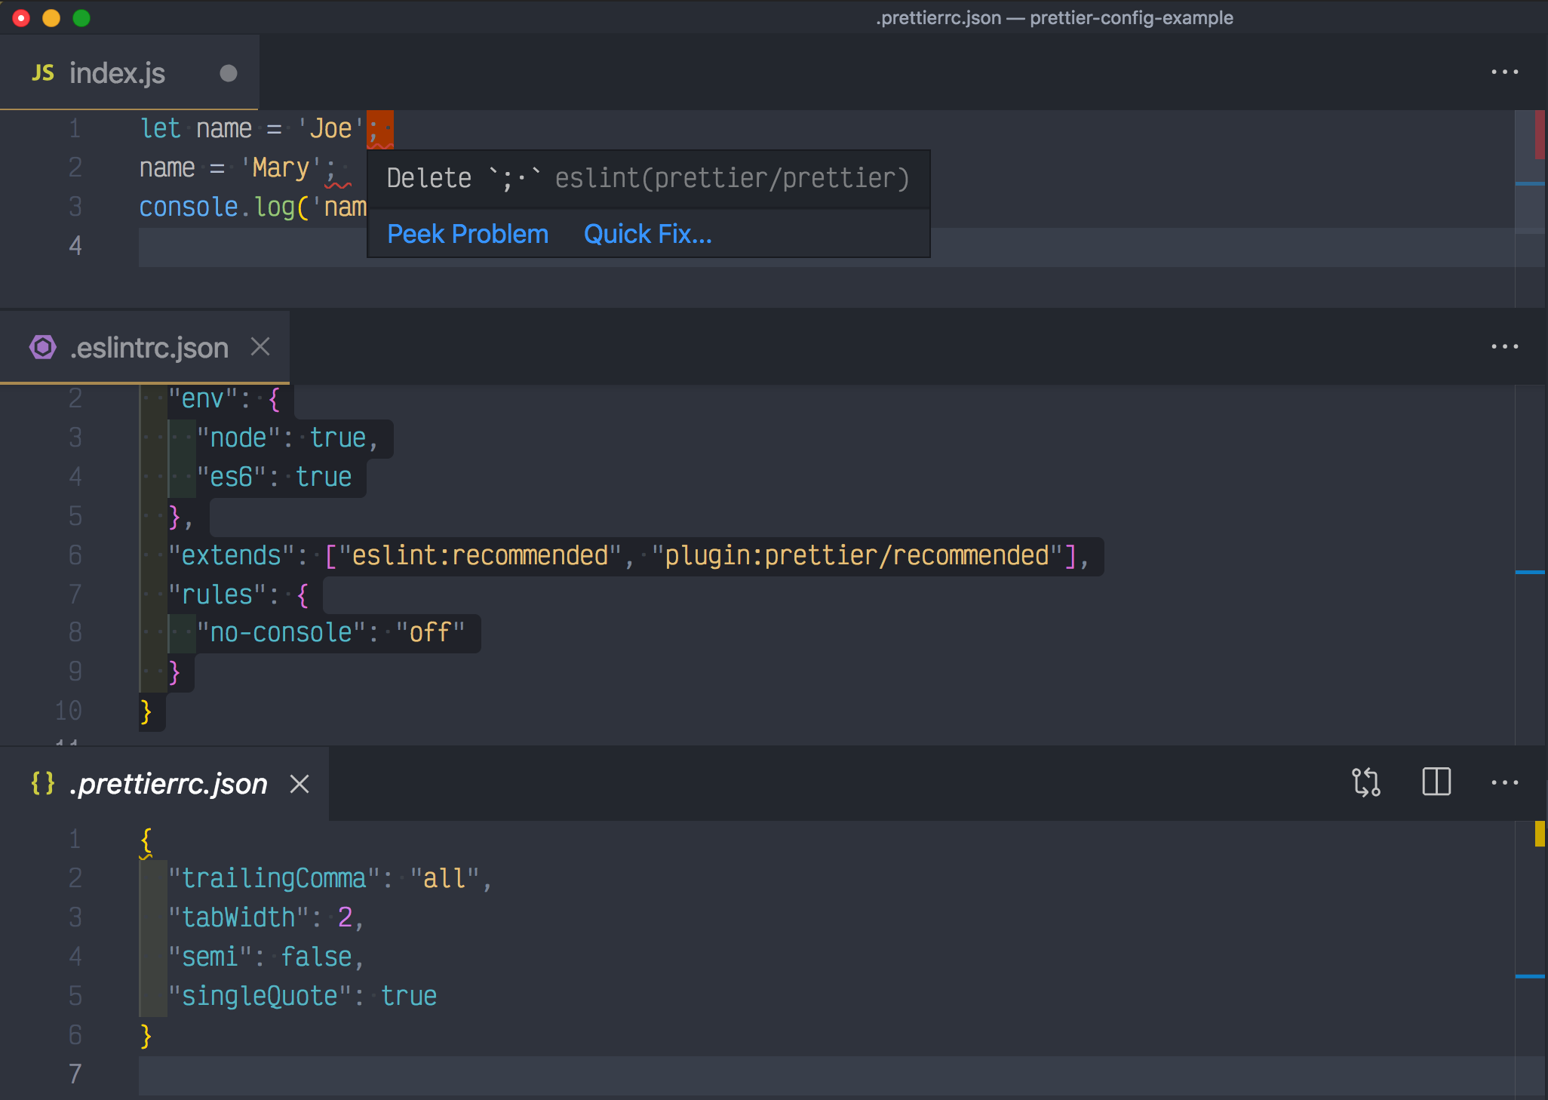Image resolution: width=1548 pixels, height=1100 pixels.
Task: Close the .prettierrc.json tab
Action: click(299, 784)
